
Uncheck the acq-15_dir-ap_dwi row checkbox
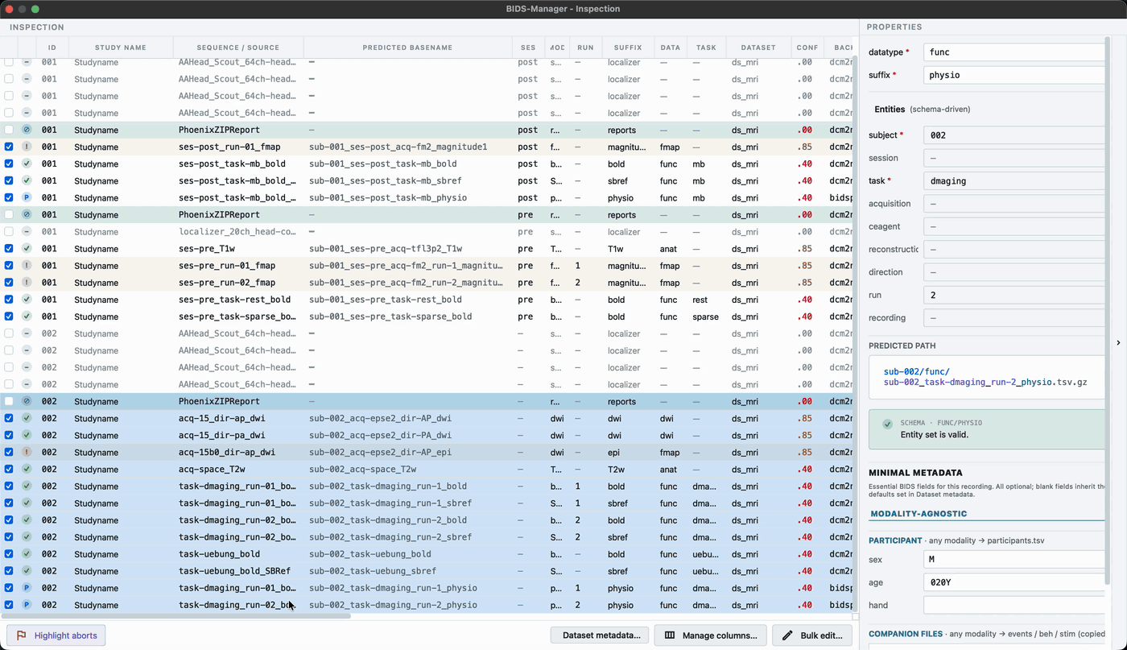[9, 419]
